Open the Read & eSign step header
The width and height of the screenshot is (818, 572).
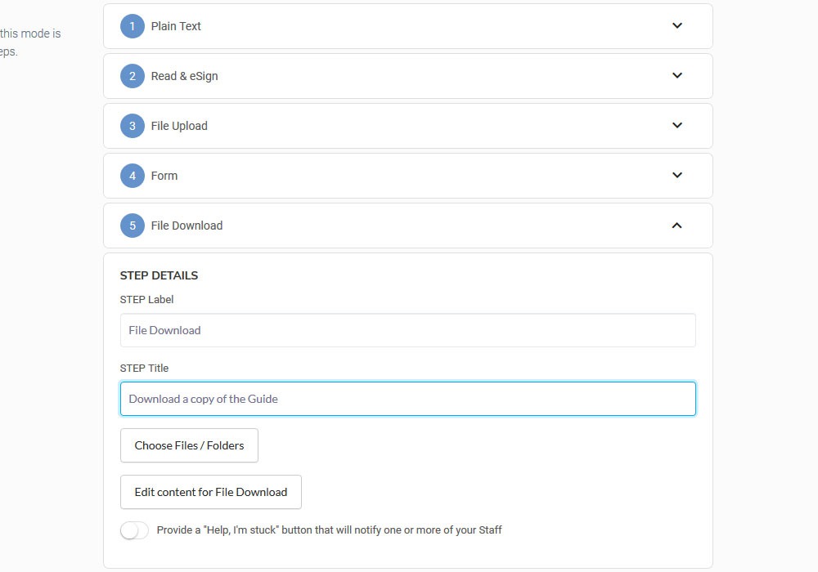click(184, 76)
